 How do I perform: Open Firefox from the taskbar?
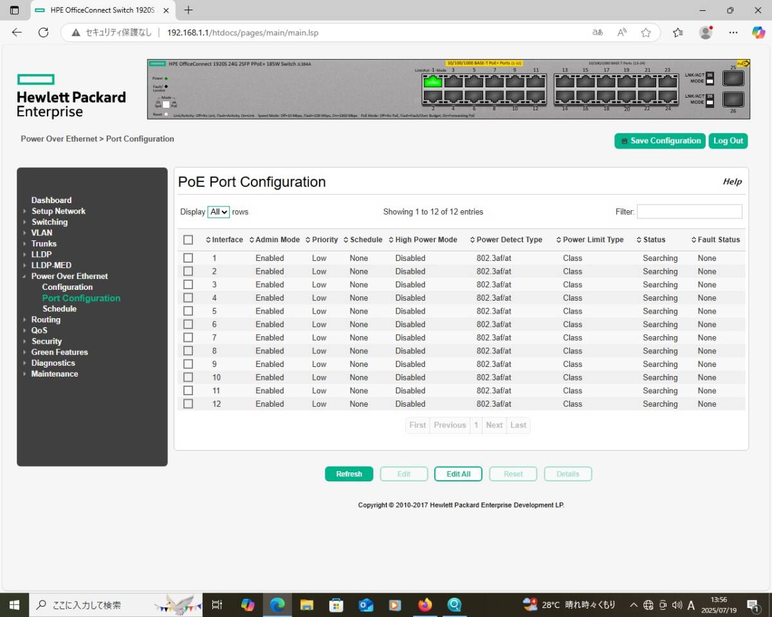[x=425, y=605]
